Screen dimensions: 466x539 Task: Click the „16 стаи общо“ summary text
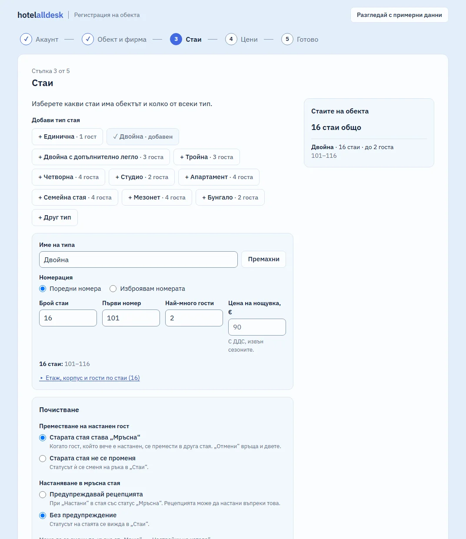[x=336, y=127]
